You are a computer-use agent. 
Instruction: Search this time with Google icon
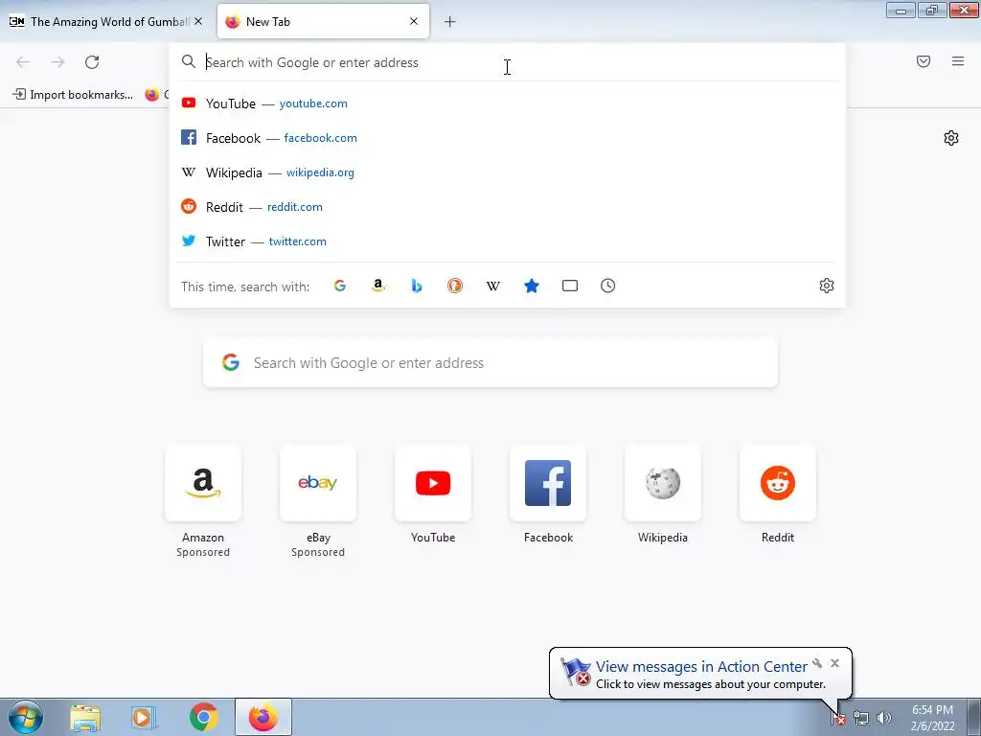click(340, 286)
